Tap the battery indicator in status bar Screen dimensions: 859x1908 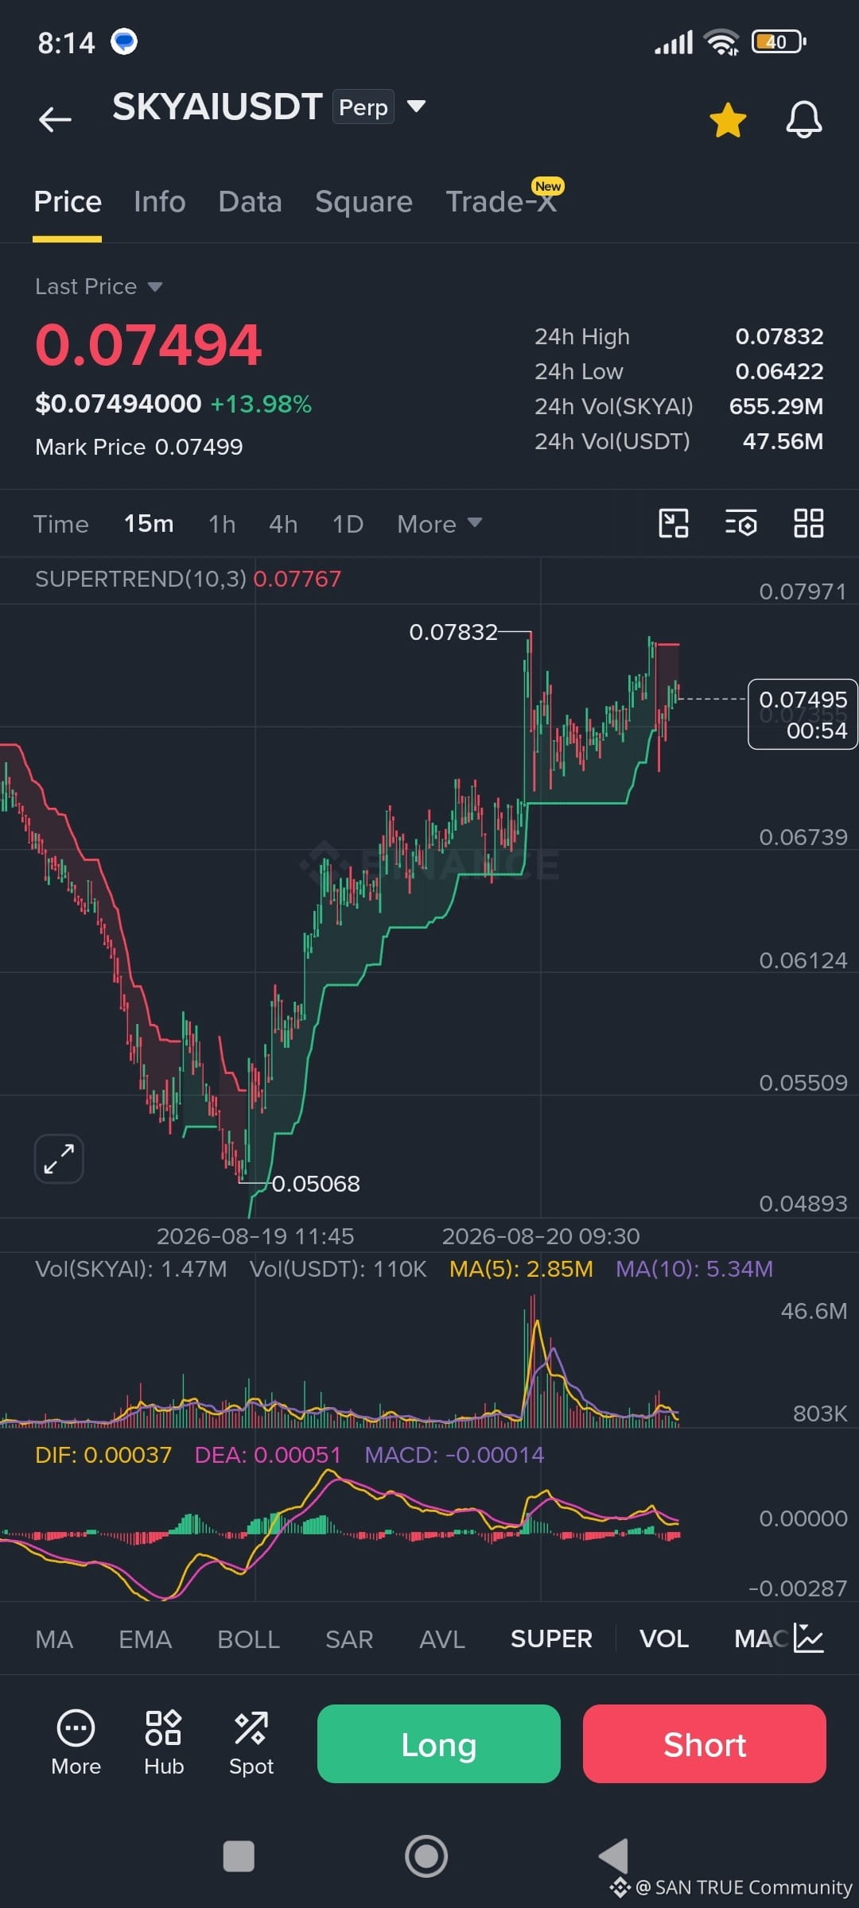pyautogui.click(x=779, y=41)
